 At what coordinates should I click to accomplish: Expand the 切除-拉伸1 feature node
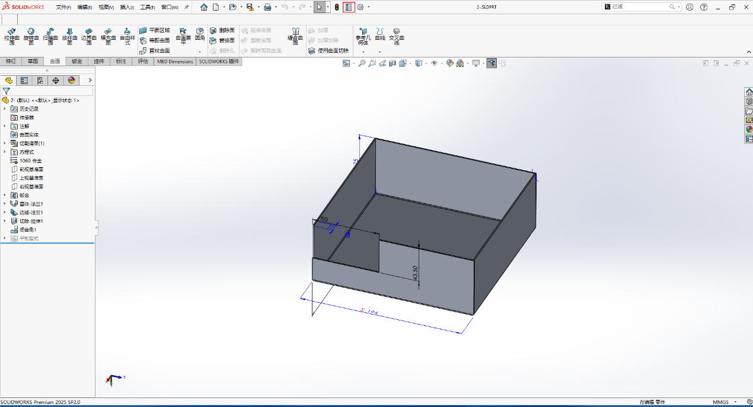(5, 221)
